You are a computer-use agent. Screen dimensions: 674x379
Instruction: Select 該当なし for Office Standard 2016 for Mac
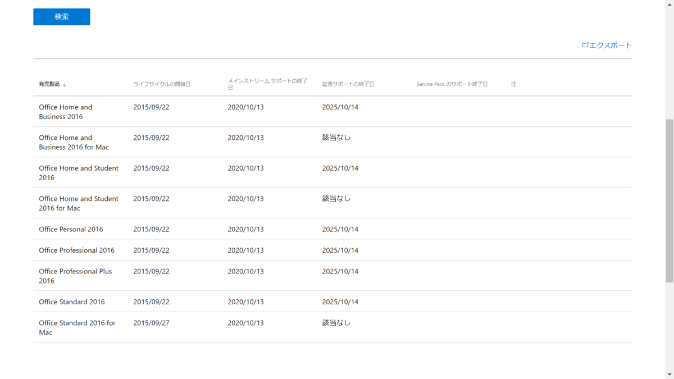pyautogui.click(x=336, y=323)
